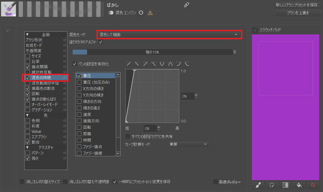
Task: Click the rename brush pencil icon
Action: point(186,5)
